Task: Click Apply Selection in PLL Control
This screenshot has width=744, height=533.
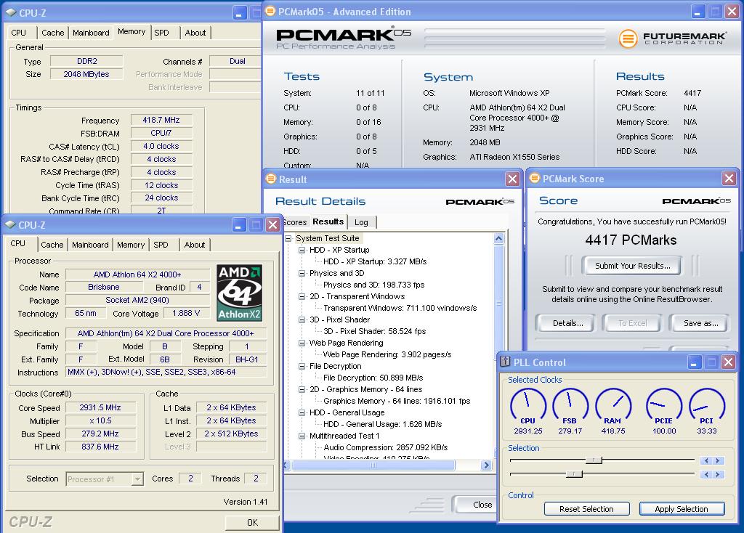Action: [682, 509]
